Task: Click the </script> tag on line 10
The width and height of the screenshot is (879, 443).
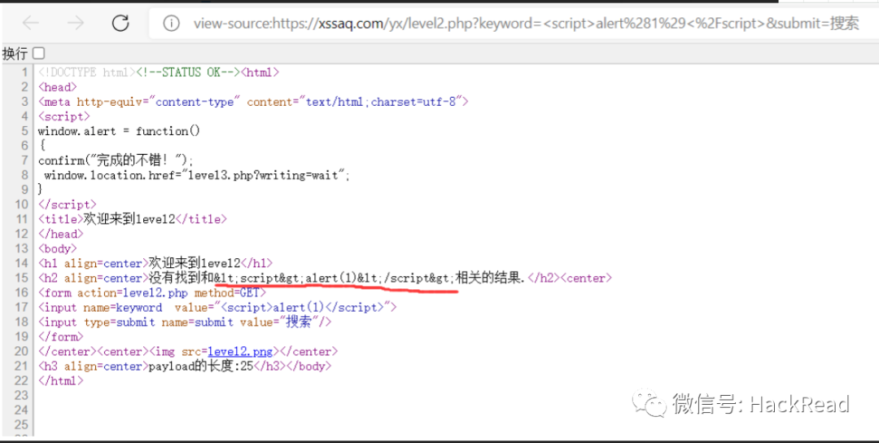Action: 68,204
